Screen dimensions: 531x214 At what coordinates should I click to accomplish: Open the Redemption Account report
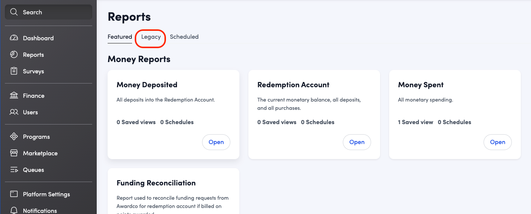(357, 142)
